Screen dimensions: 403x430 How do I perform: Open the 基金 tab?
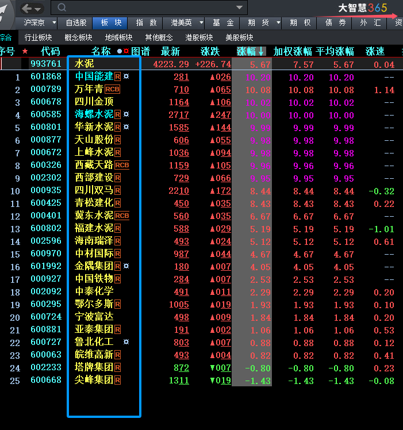[x=222, y=22]
